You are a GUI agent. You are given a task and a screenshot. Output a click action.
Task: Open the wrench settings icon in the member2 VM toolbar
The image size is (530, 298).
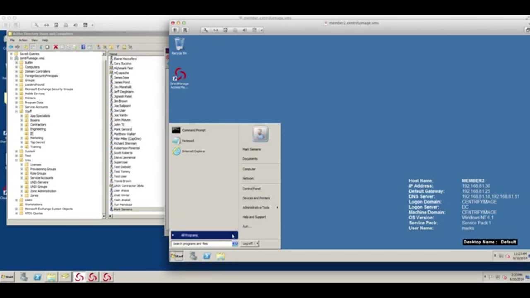tap(206, 30)
